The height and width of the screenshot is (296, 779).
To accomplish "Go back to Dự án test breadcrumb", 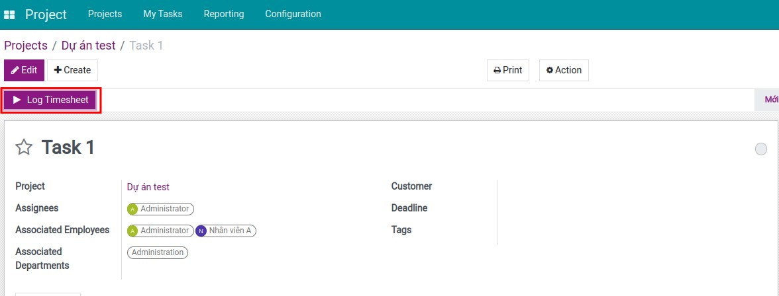I will (88, 46).
